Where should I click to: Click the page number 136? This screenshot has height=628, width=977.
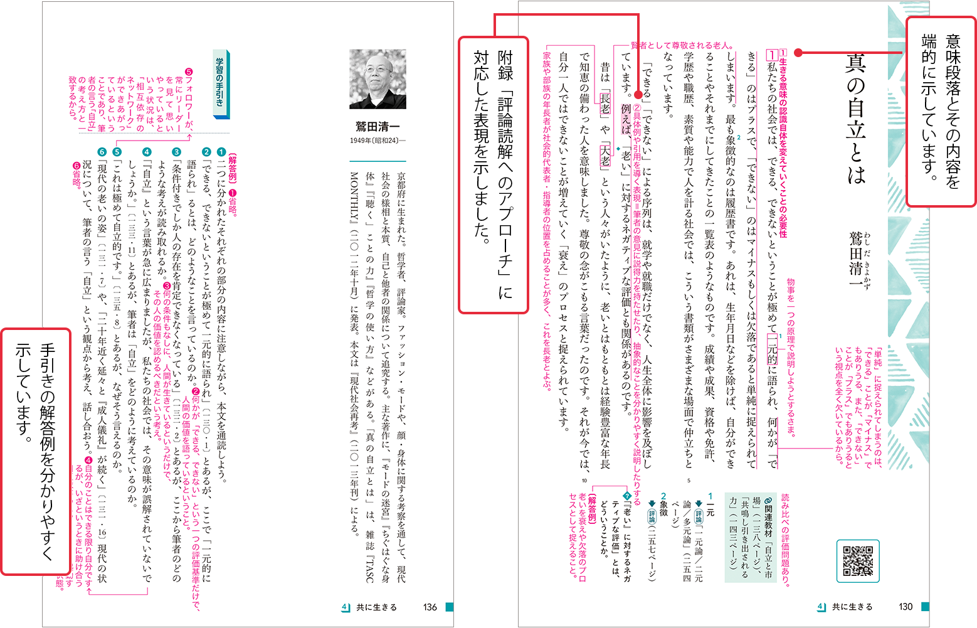pos(430,607)
